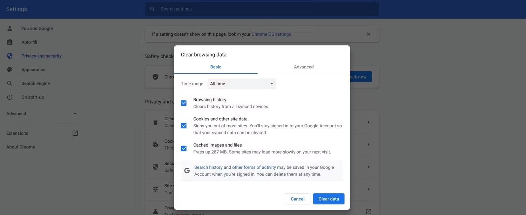Click the On start-up power icon

(10, 97)
